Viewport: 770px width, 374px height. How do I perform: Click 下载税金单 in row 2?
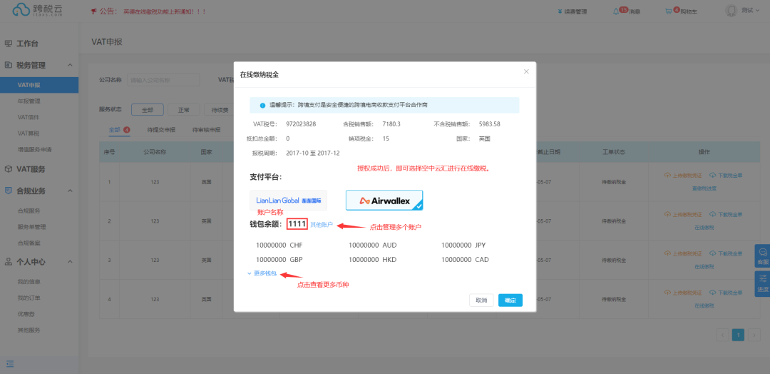tap(726, 215)
